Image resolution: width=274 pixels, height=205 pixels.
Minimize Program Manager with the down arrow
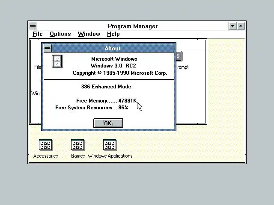coord(232,26)
